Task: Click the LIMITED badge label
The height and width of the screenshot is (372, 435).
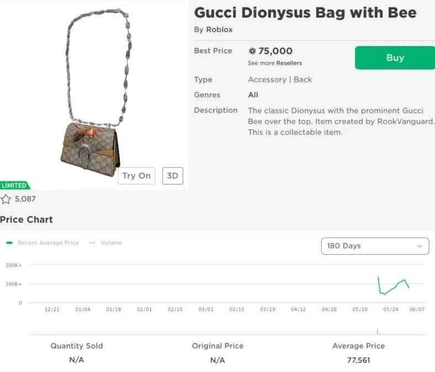Action: tap(15, 185)
